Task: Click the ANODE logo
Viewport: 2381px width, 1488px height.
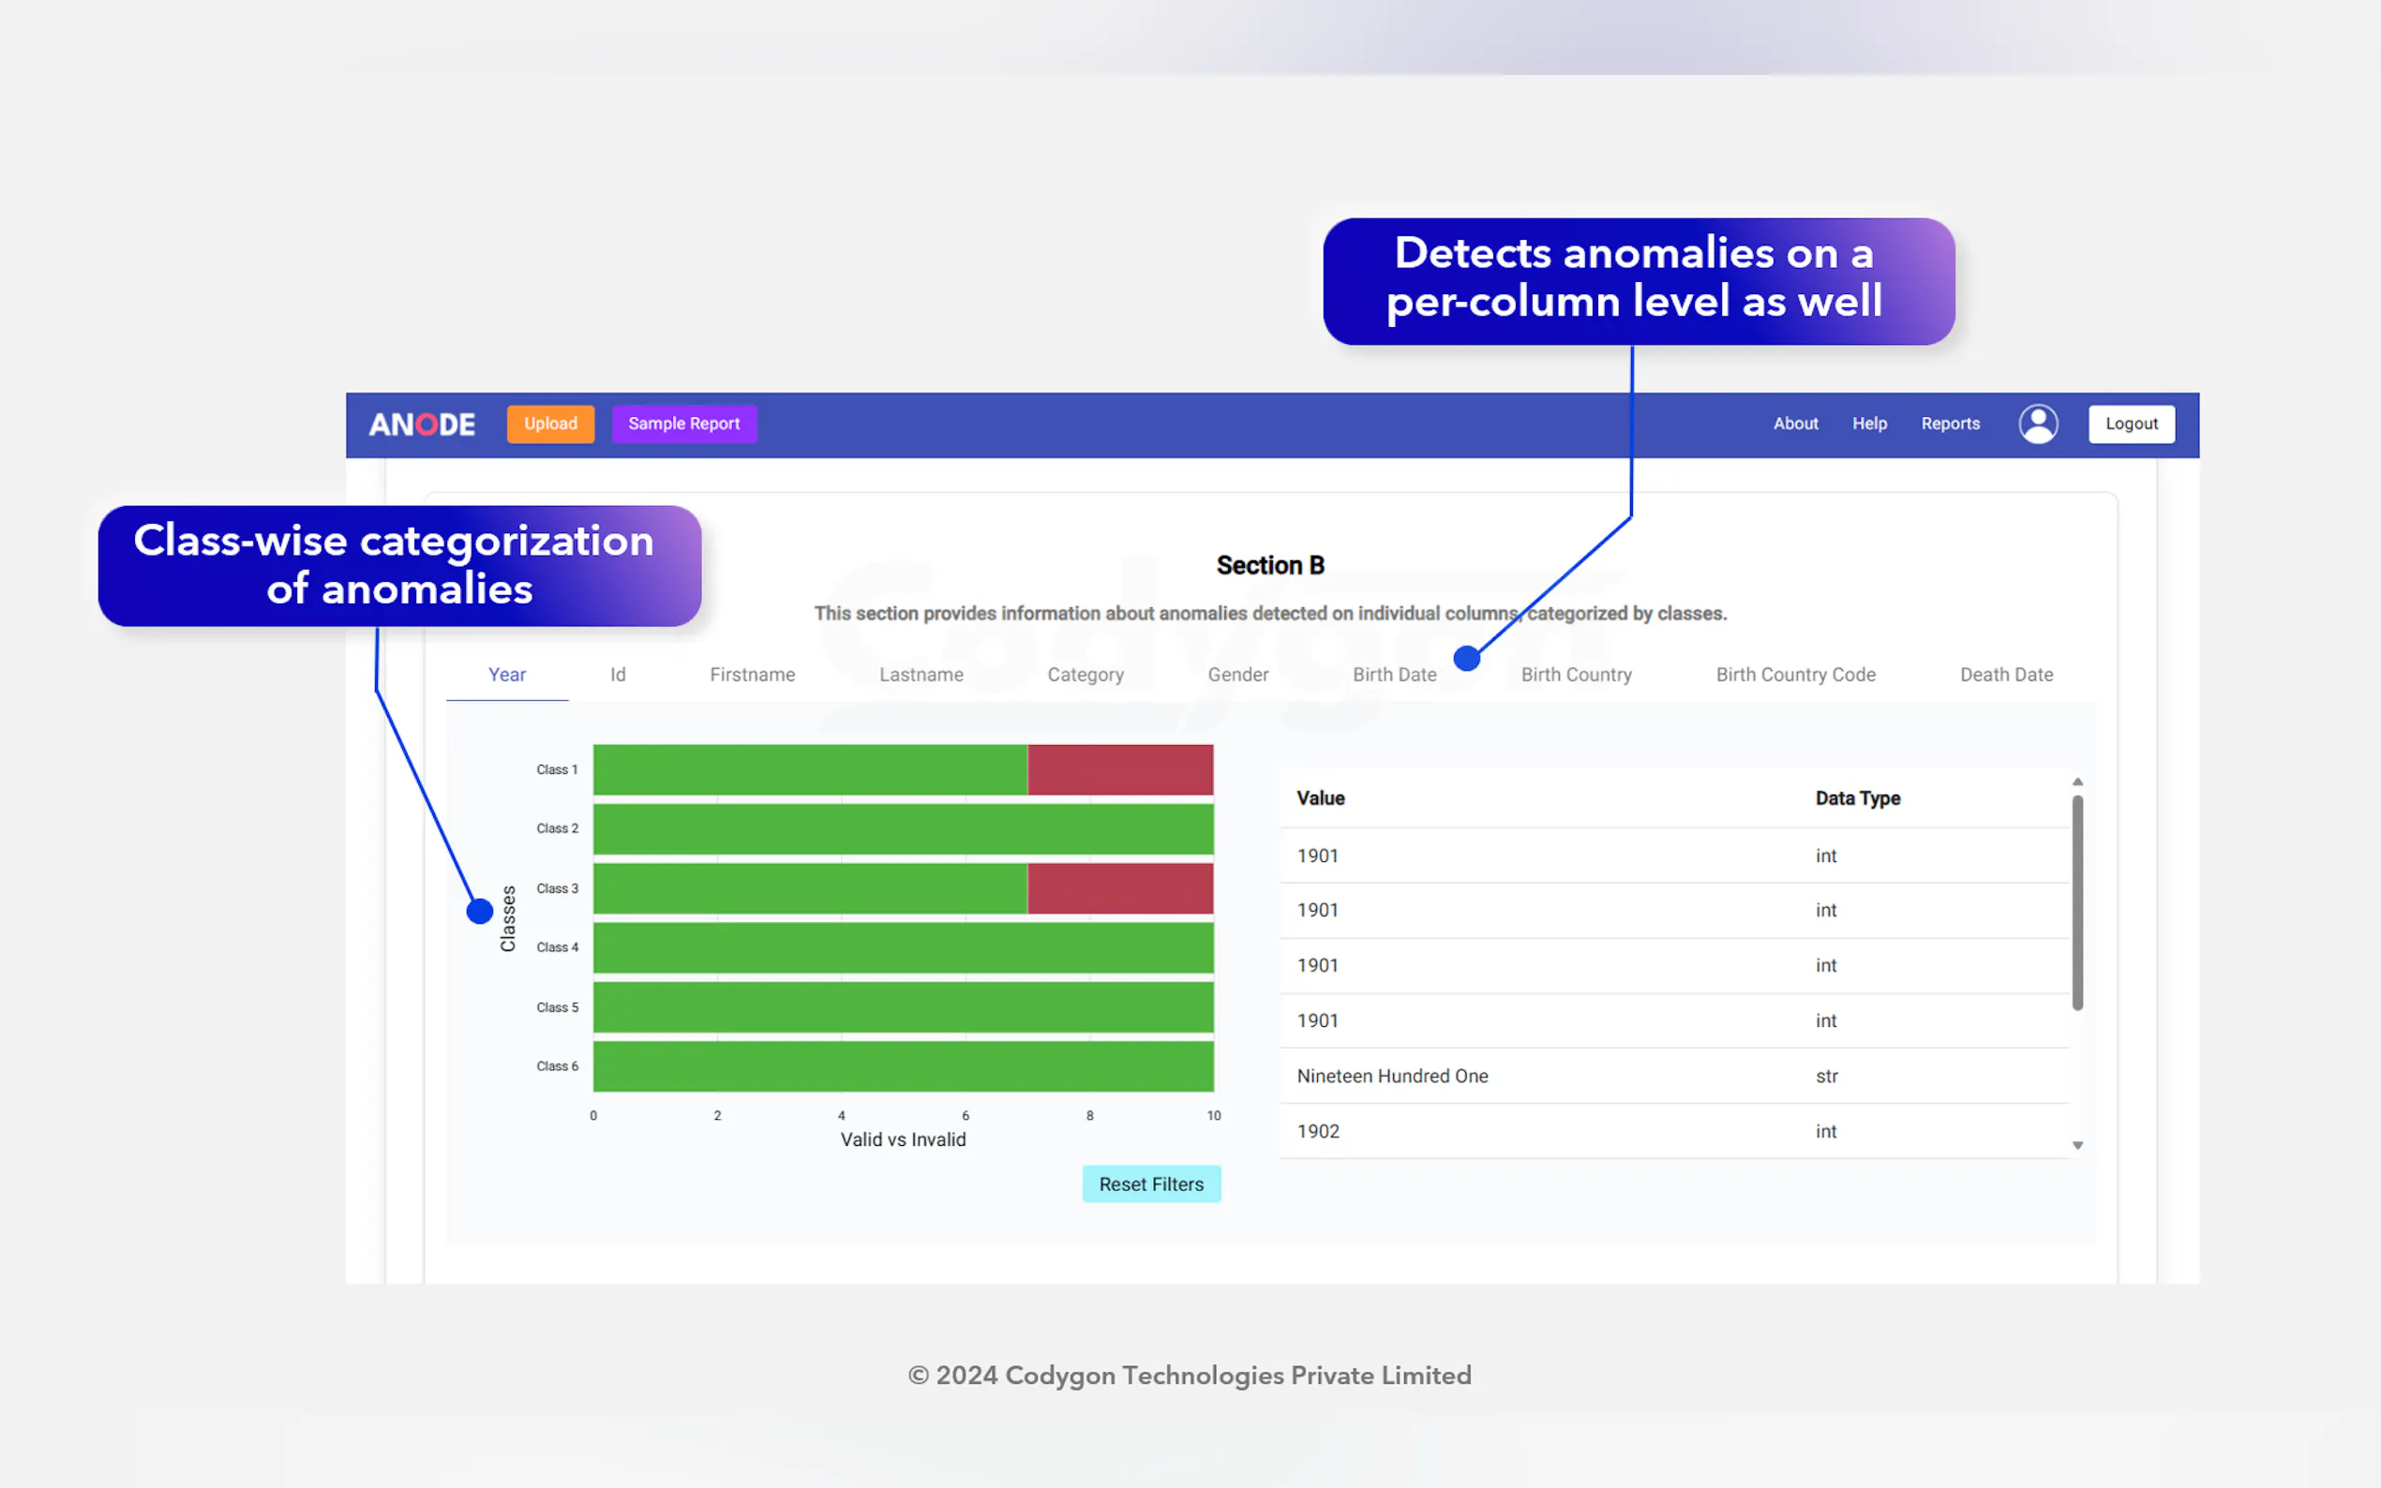Action: click(421, 424)
